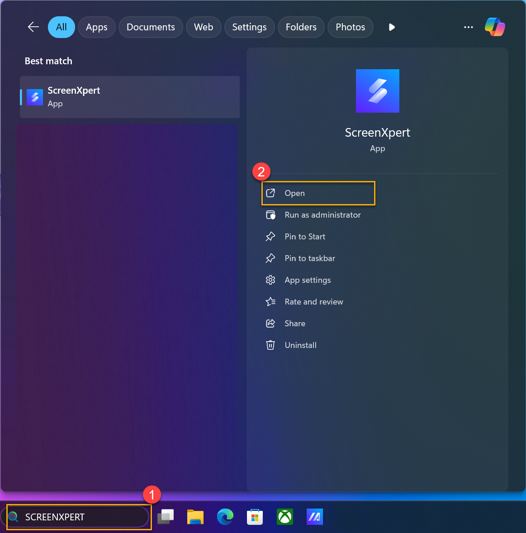Click the trash icon beside Uninstall

click(x=270, y=345)
